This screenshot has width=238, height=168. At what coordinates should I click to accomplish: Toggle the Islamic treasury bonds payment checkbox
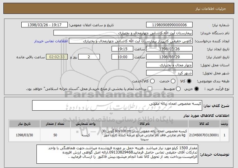(x=150, y=89)
